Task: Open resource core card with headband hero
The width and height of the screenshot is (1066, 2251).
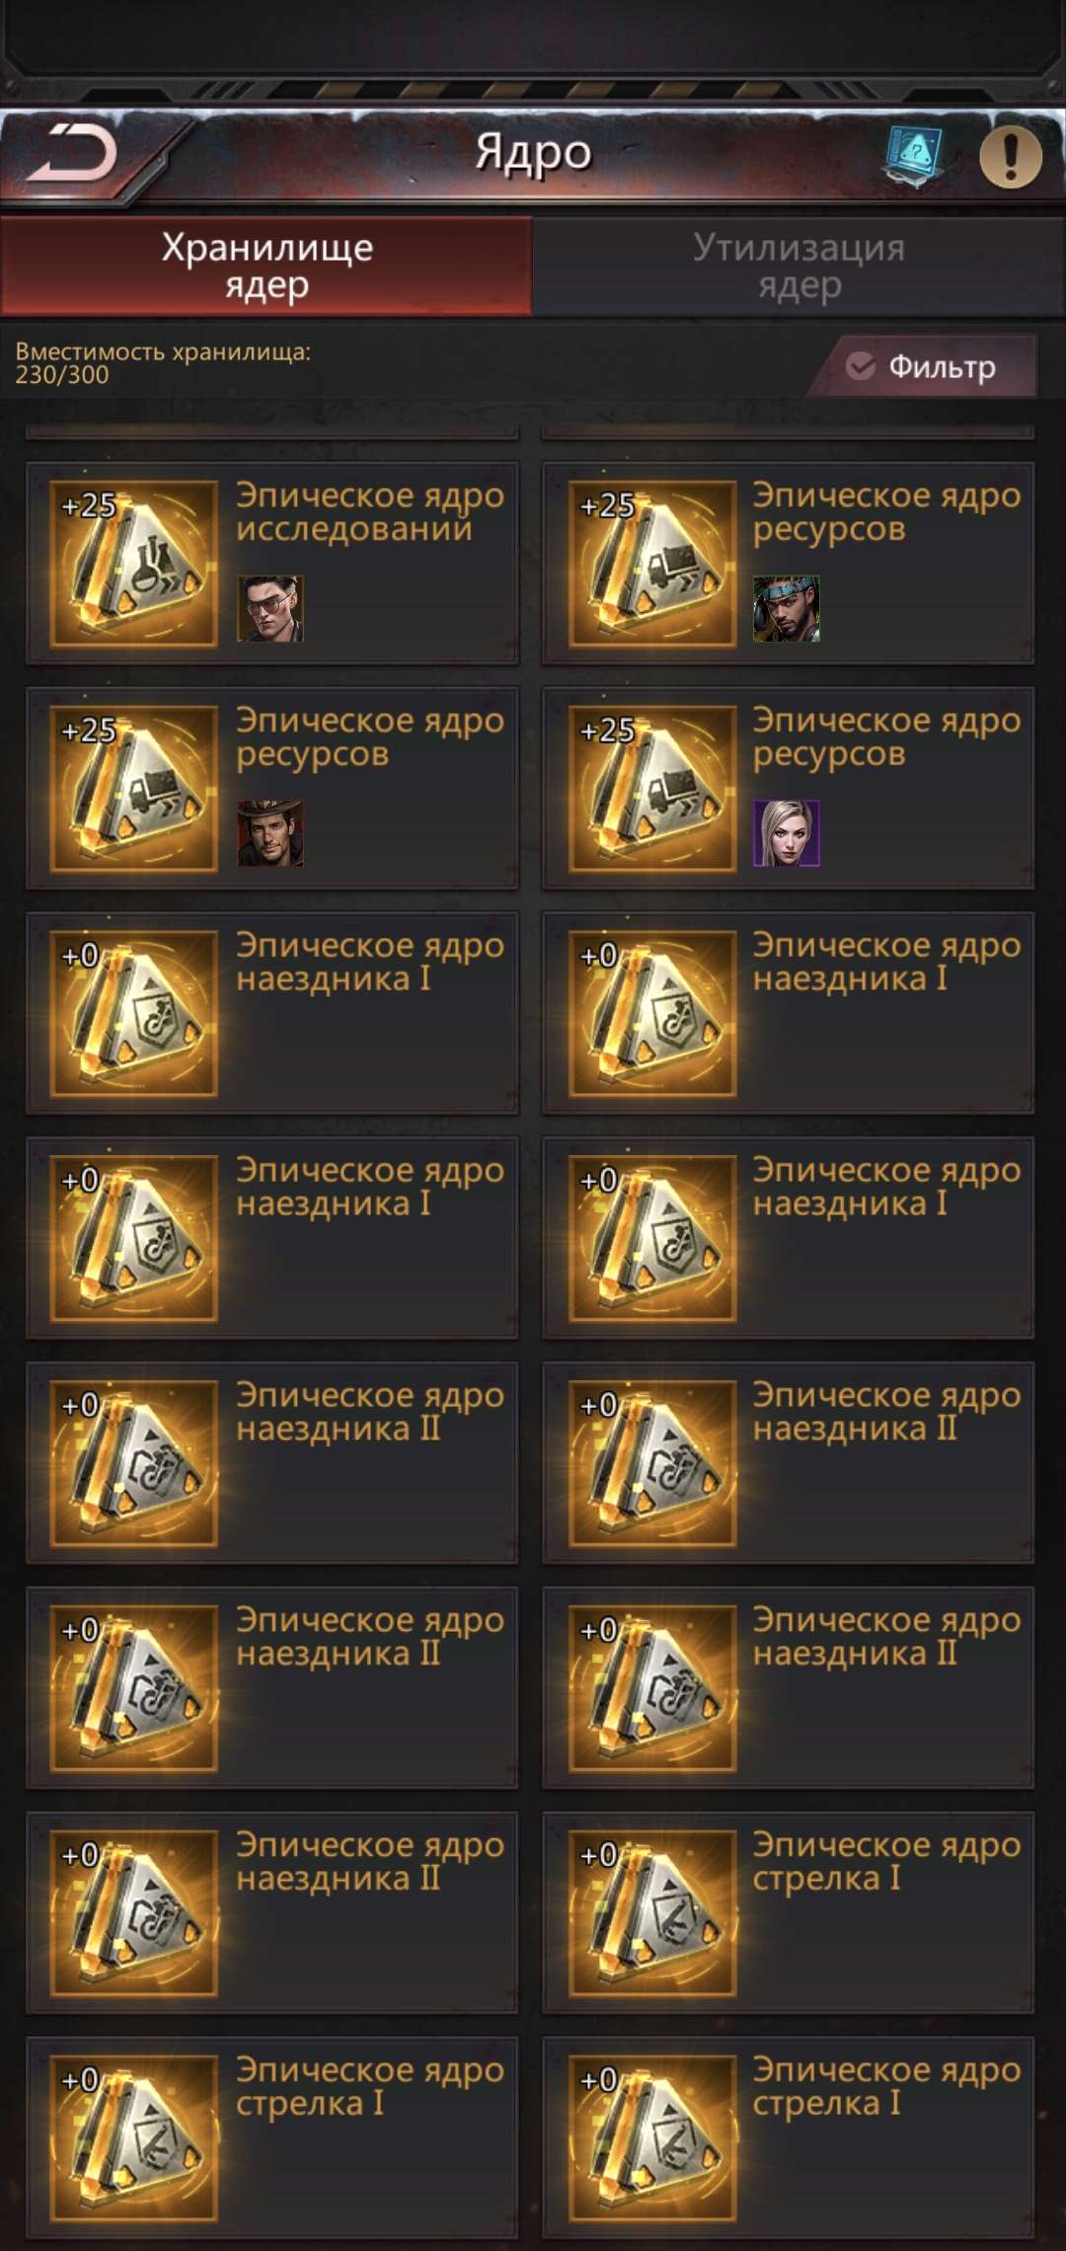Action: (x=788, y=563)
